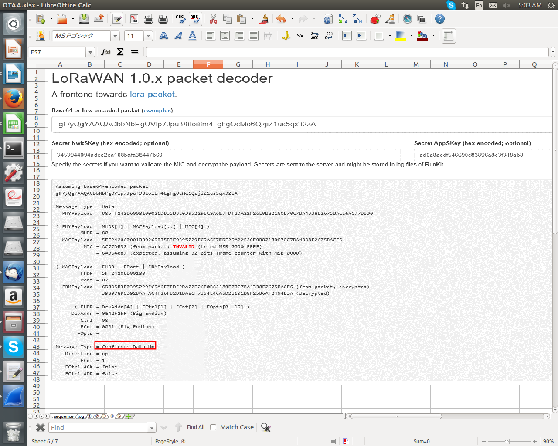Click the Sum sigma icon

coord(120,52)
